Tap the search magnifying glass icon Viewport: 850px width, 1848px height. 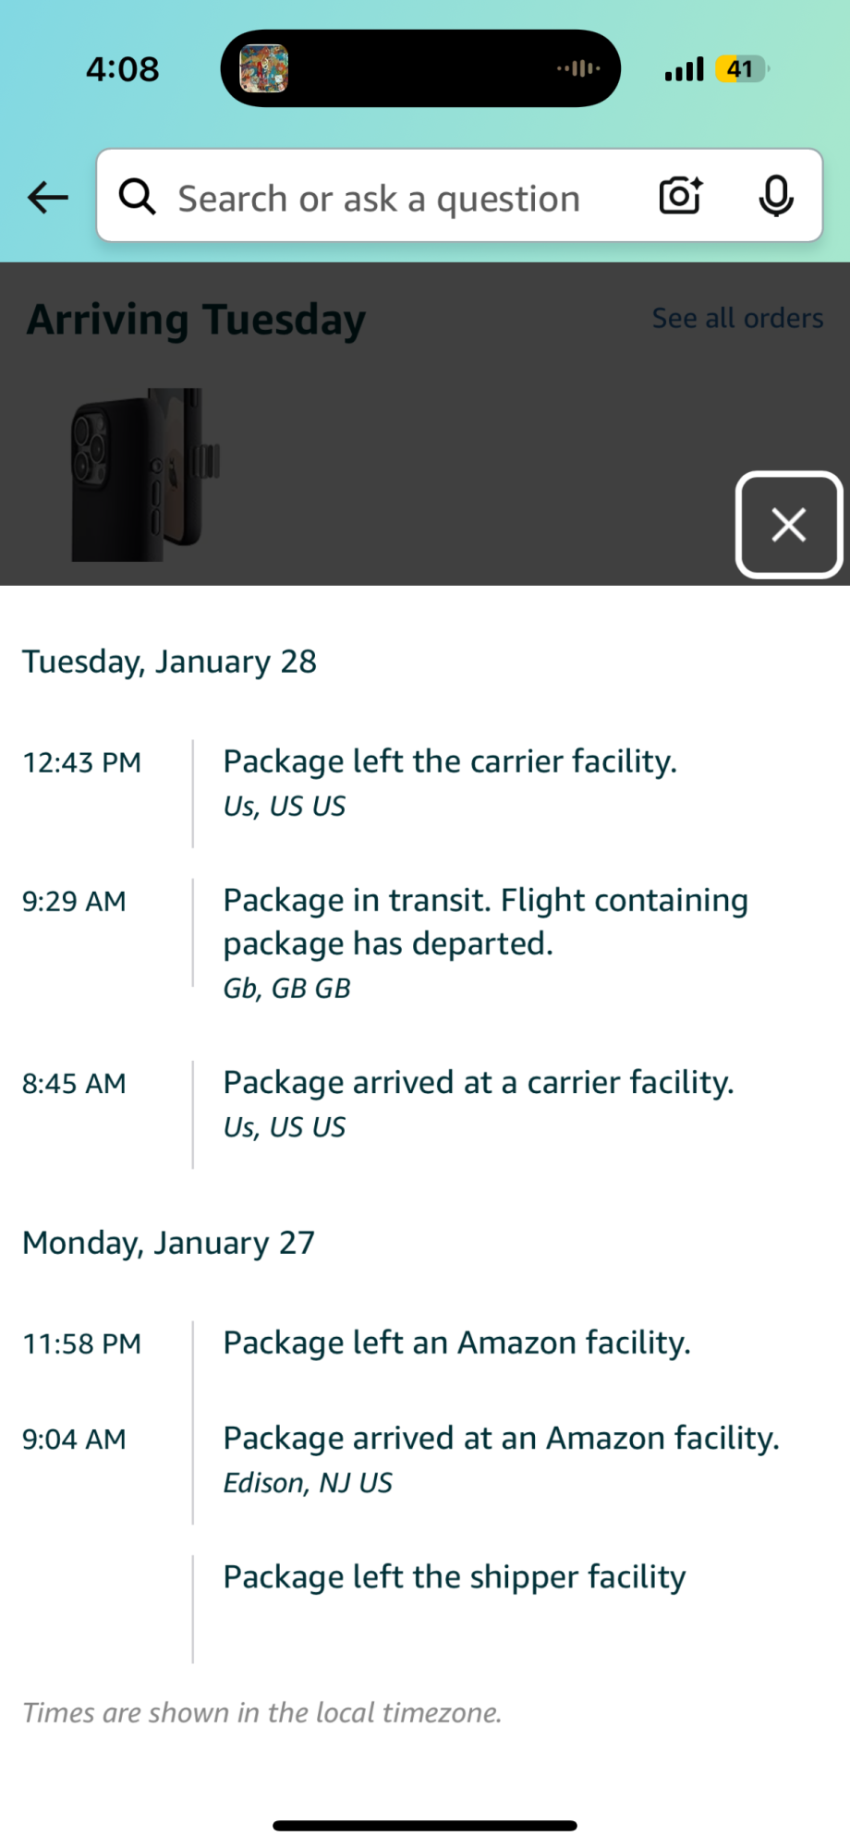click(x=138, y=197)
